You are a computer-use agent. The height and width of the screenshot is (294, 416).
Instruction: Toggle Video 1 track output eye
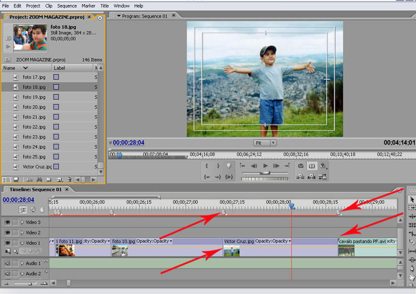[7, 243]
